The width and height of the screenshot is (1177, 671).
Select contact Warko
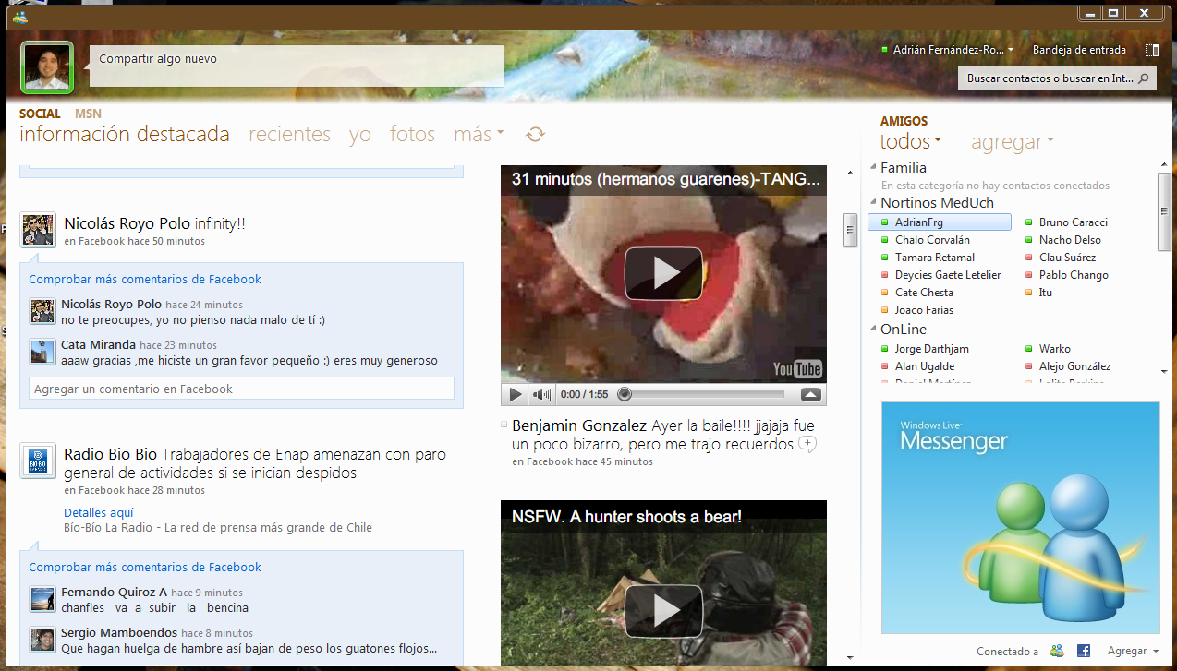(1055, 349)
